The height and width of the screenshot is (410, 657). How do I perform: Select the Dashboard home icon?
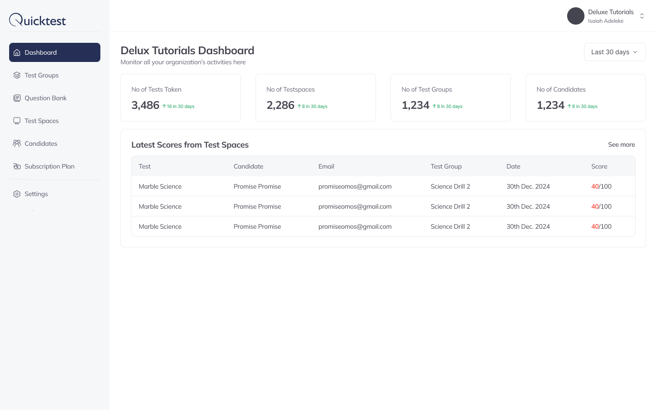click(x=17, y=52)
